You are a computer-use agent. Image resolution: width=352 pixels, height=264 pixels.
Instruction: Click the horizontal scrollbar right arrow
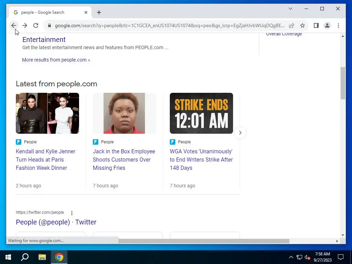[337, 241]
